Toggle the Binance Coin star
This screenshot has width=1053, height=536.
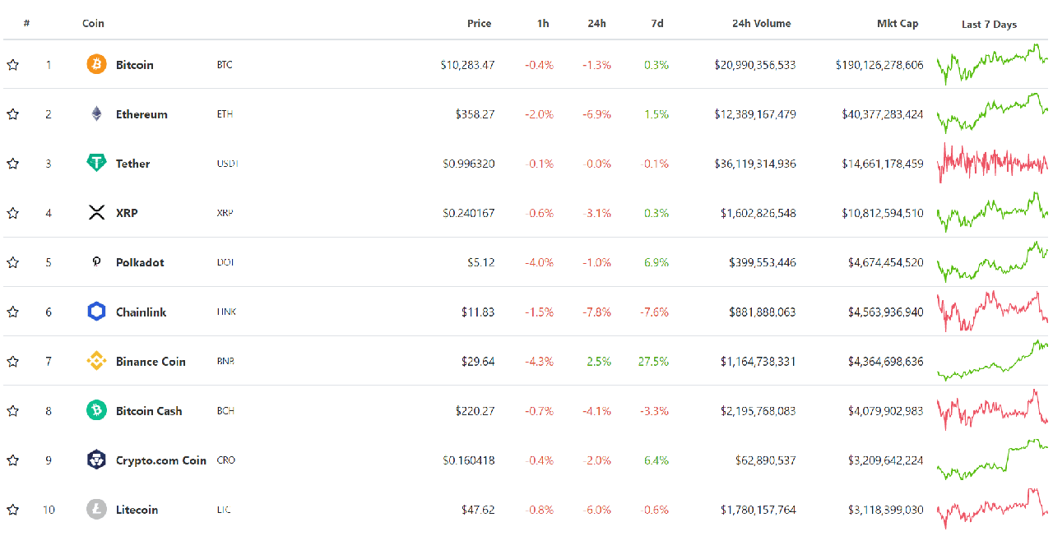click(12, 361)
